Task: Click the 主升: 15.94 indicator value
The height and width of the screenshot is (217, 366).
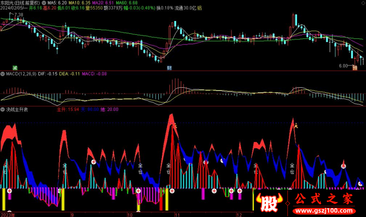Action: [x=68, y=110]
